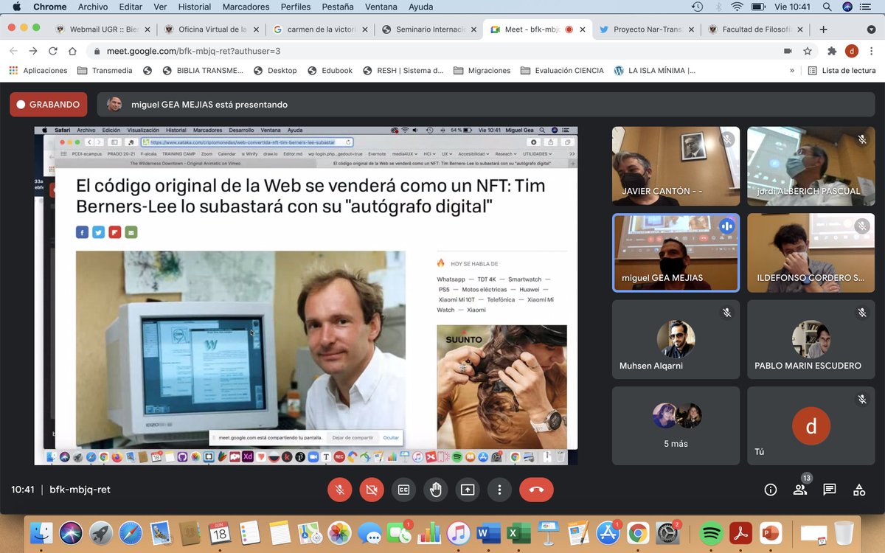Open Perfiles menu in menu bar
Screen dimensions: 885x553
pos(296,7)
